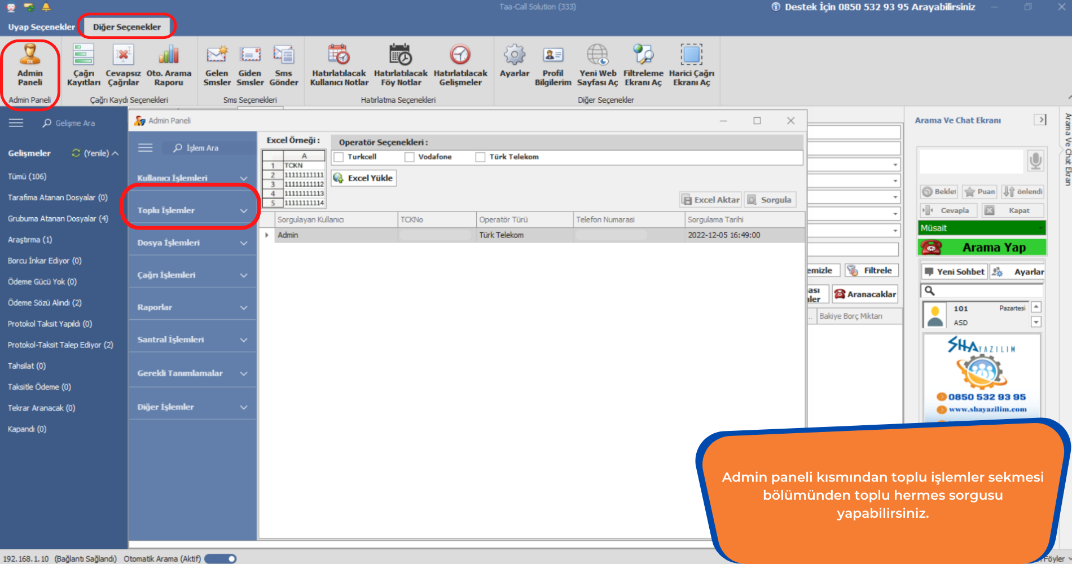The width and height of the screenshot is (1072, 564).
Task: Click the Excel Yükle button
Action: pyautogui.click(x=364, y=178)
